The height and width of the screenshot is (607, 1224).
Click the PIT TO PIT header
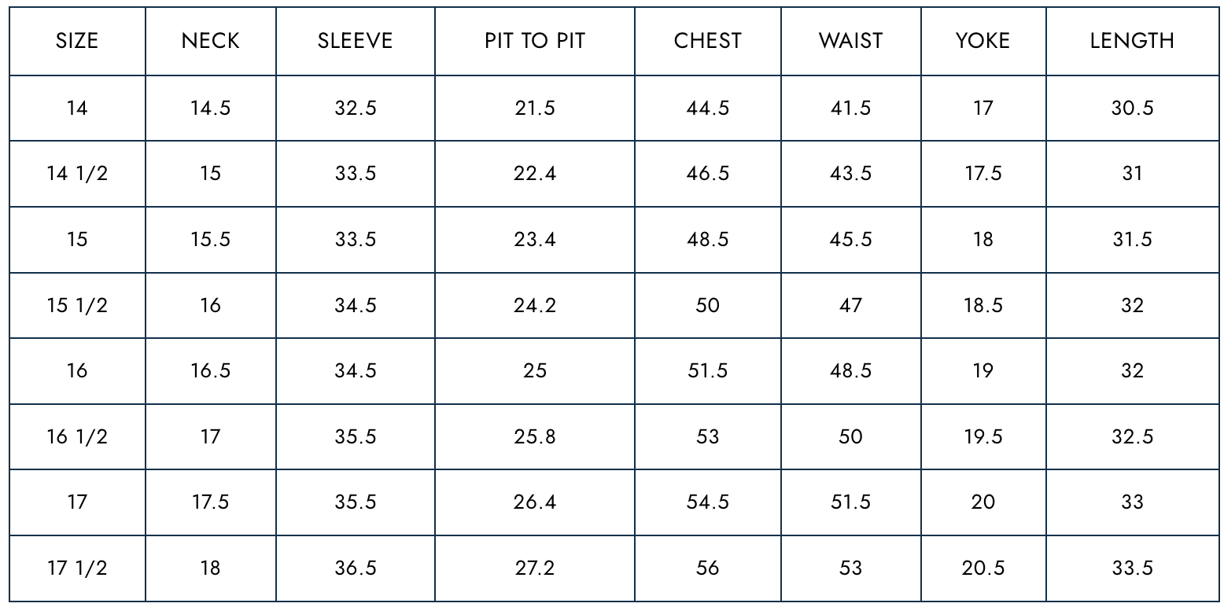[x=535, y=41]
